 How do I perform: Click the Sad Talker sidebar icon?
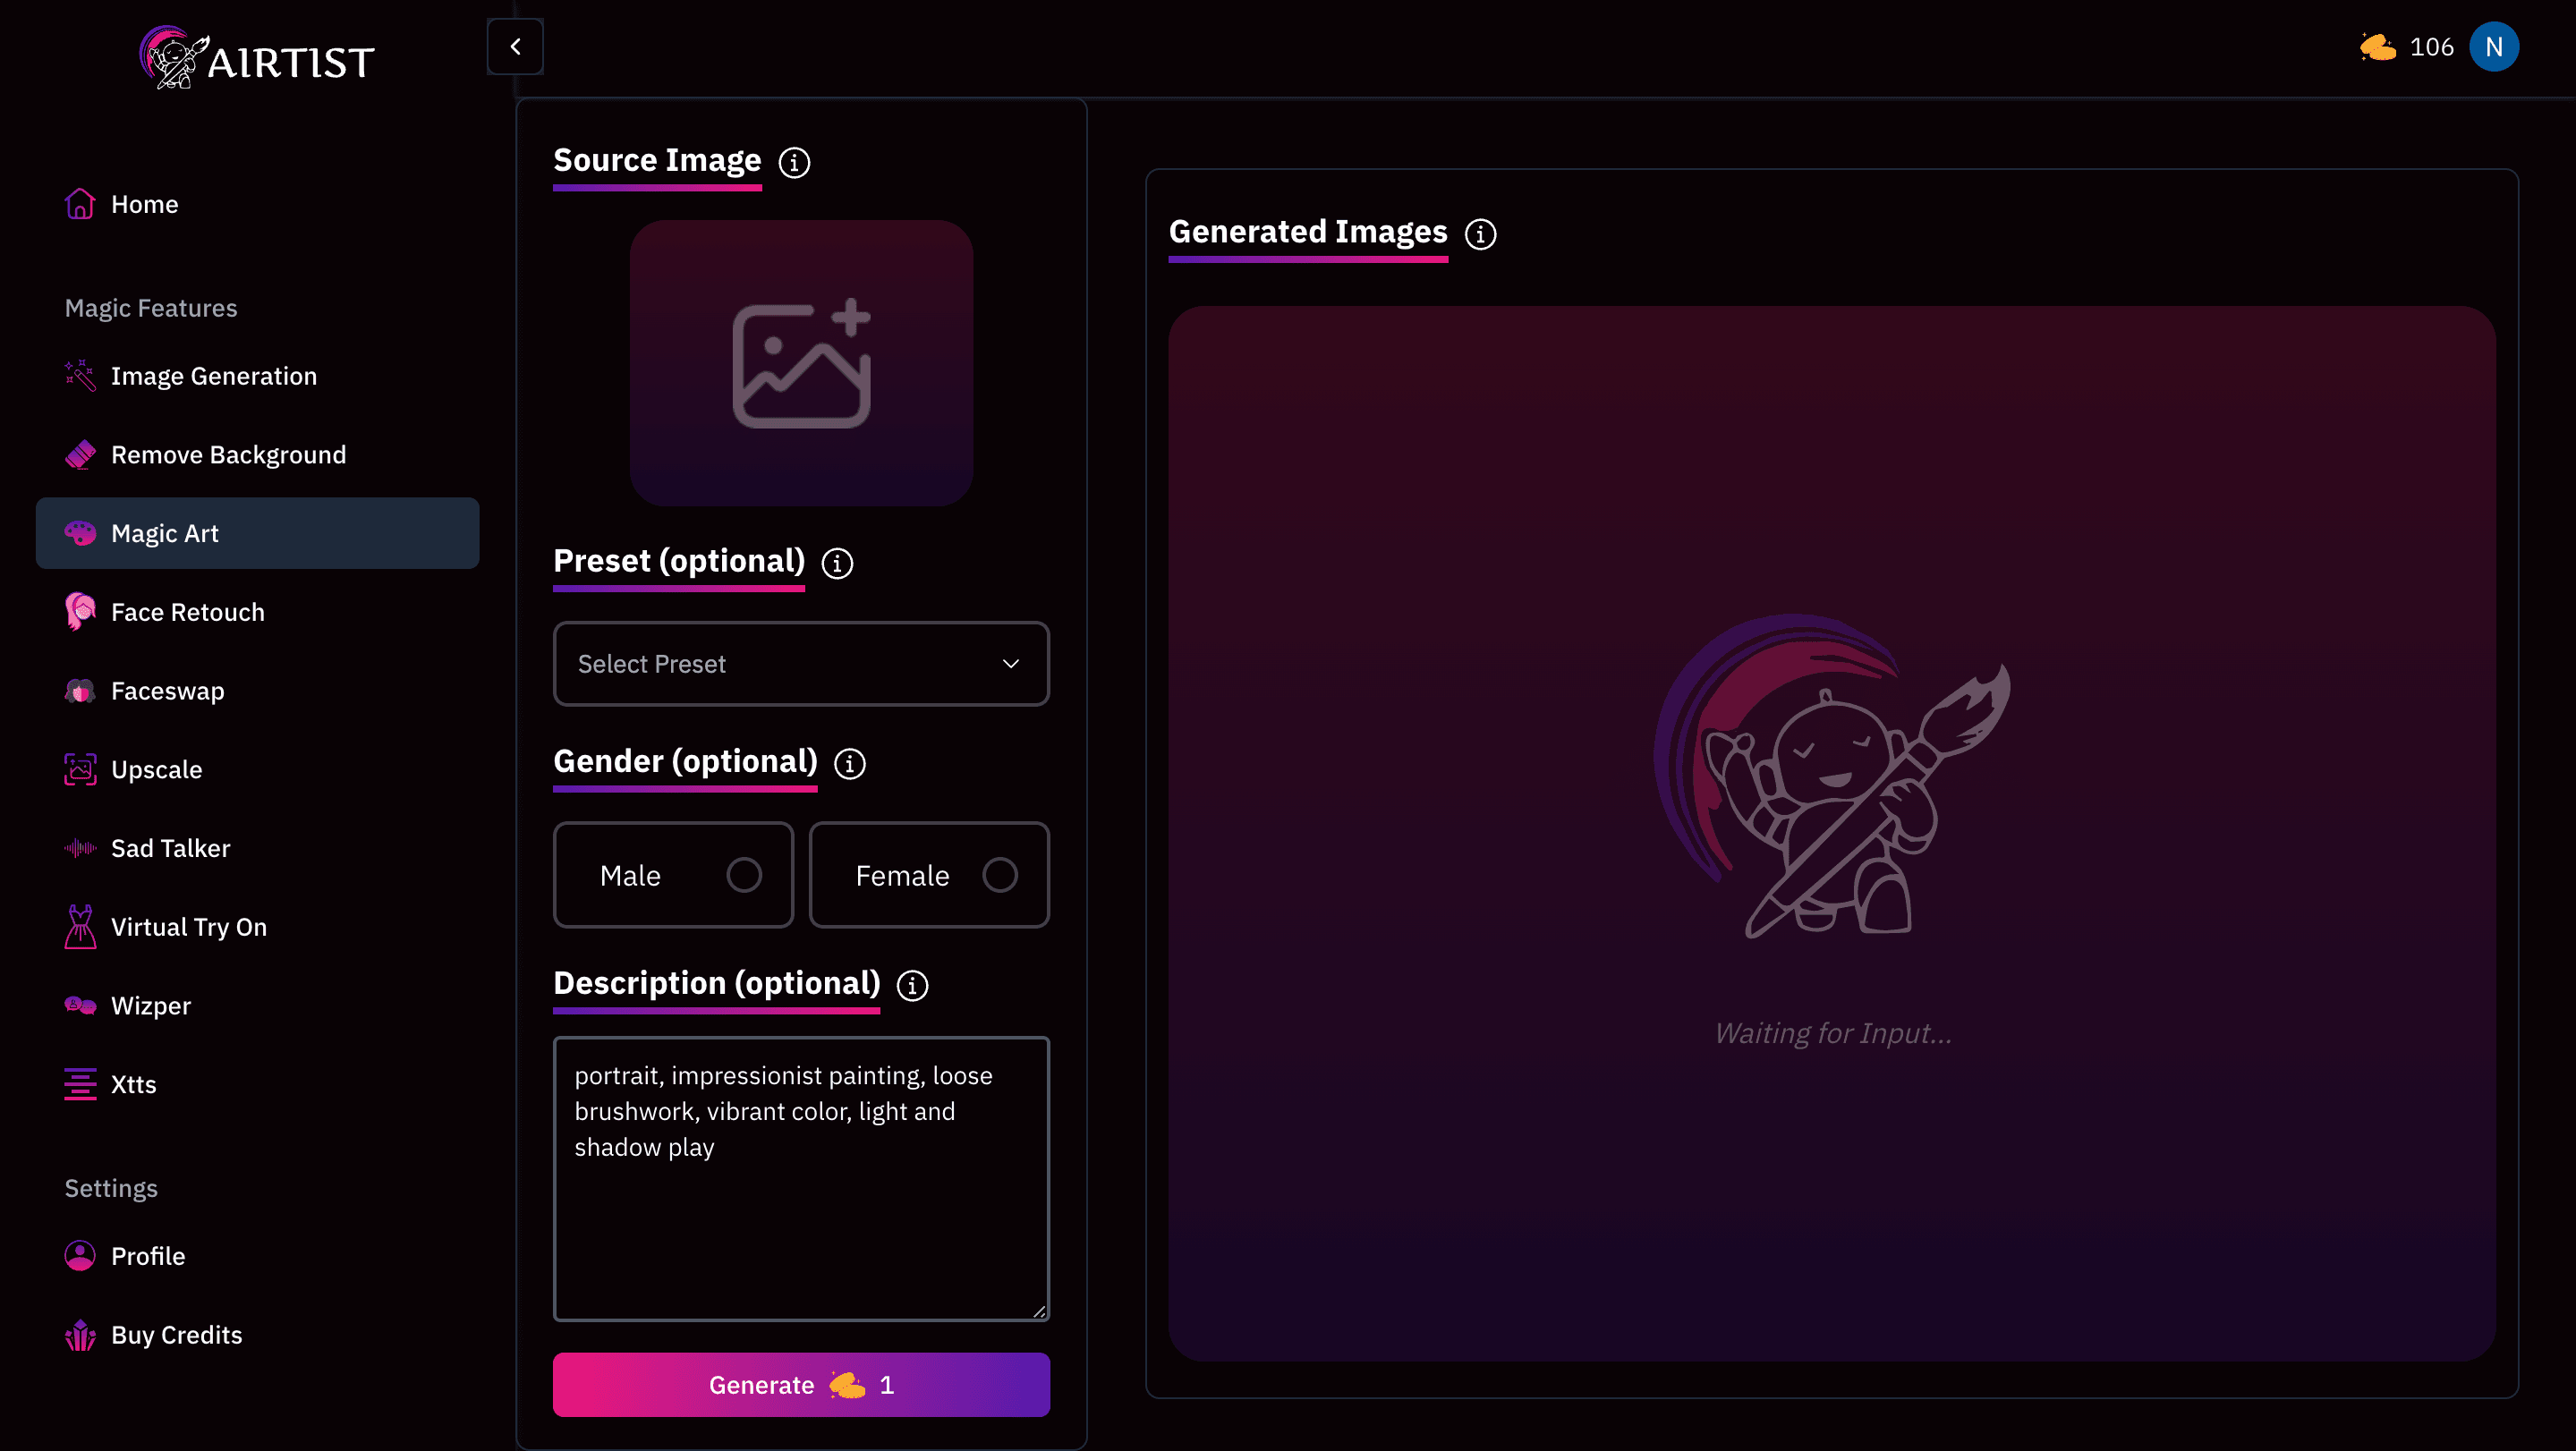coord(78,847)
